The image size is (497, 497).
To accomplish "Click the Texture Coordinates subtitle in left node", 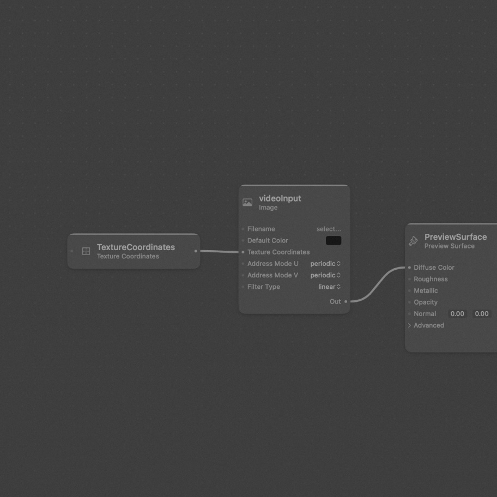I will click(128, 256).
